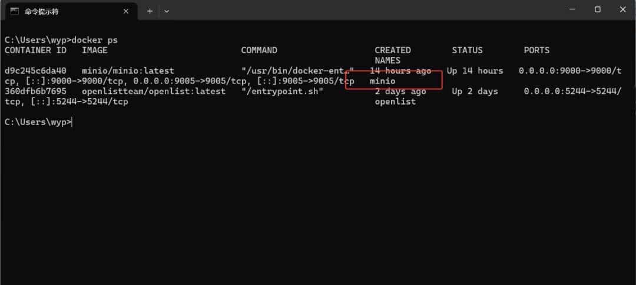The width and height of the screenshot is (636, 285).
Task: Close the terminal window
Action: [623, 9]
